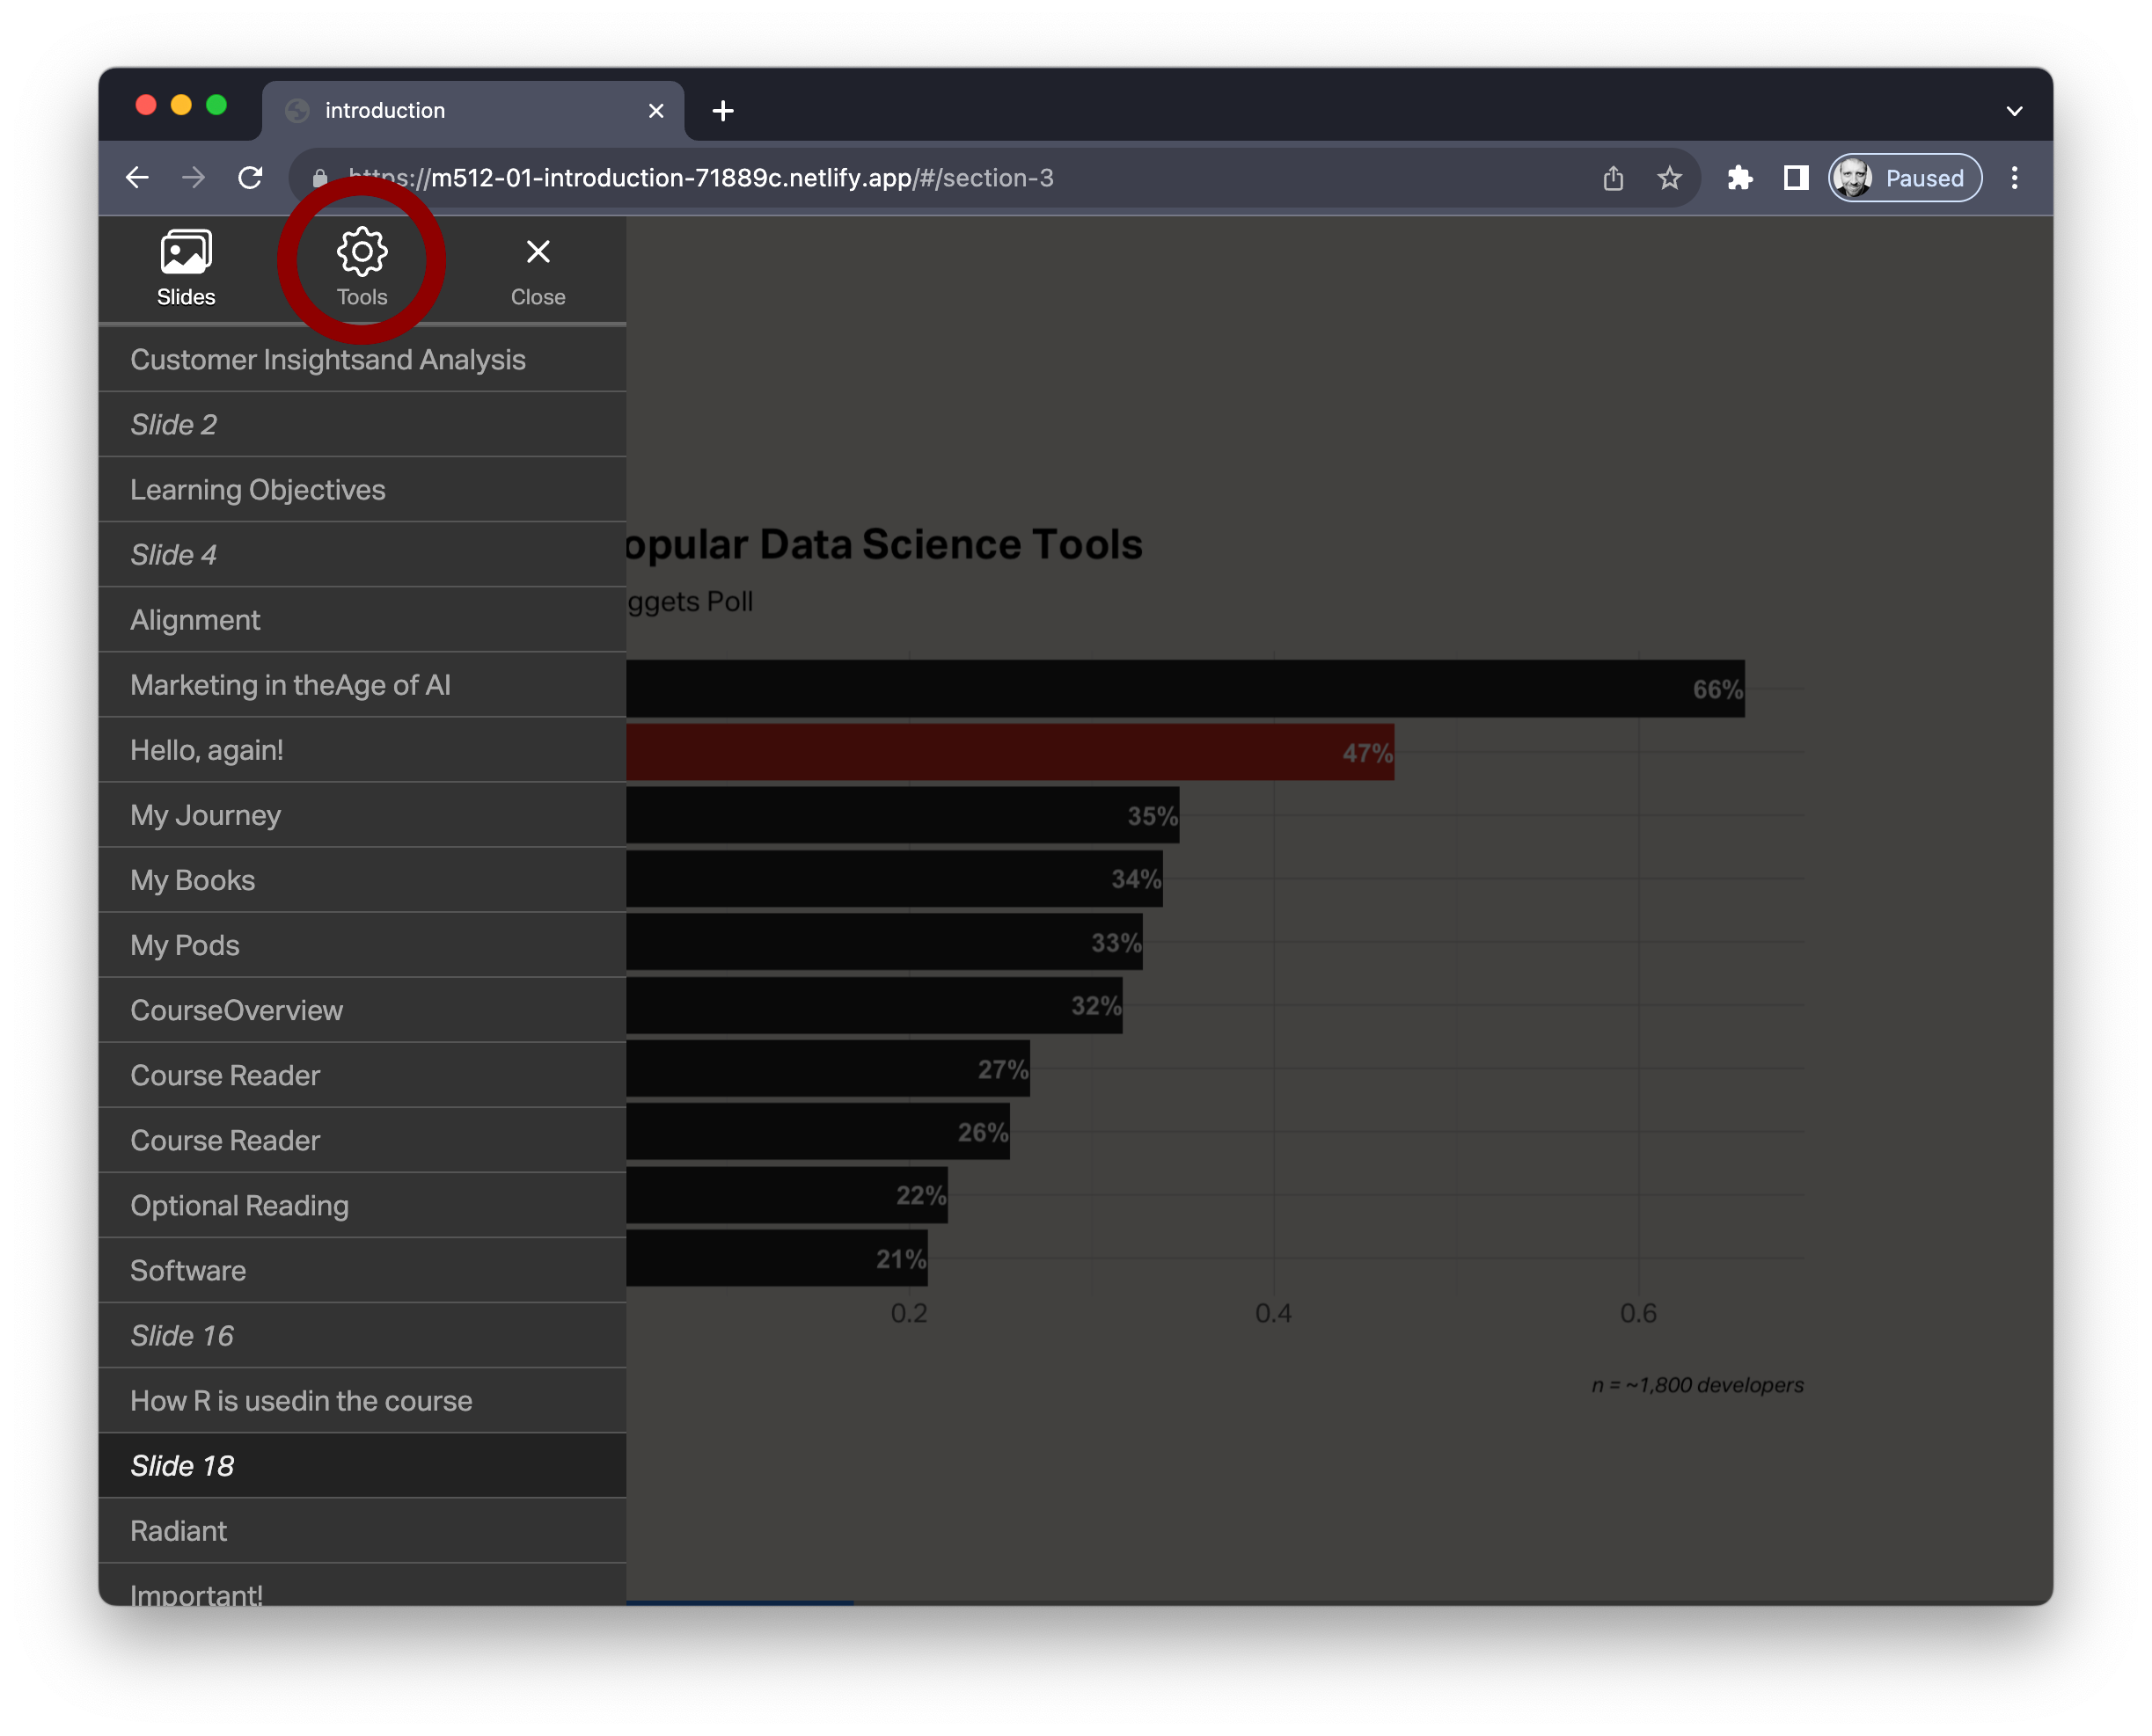Click the share page icon

coord(1614,178)
